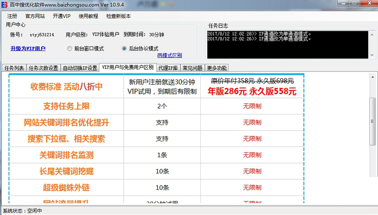Click the 升级为VIP用户 link

[x=28, y=49]
